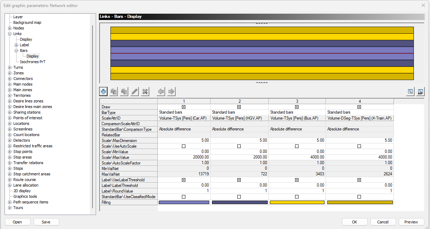Toggle the Draw checkbox in column 3

(x=297, y=107)
